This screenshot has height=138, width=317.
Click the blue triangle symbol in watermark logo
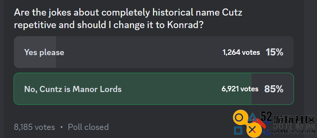coord(252,118)
